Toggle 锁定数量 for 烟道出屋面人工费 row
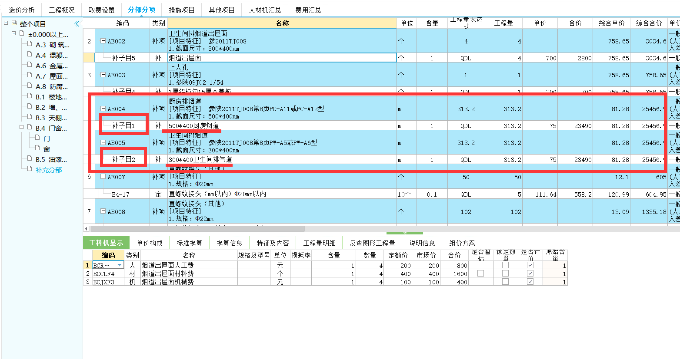The image size is (680, 359). tap(505, 265)
